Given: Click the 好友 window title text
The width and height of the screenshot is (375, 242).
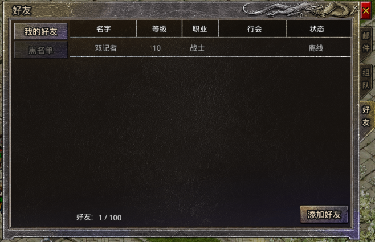Looking at the screenshot, I should [x=22, y=10].
